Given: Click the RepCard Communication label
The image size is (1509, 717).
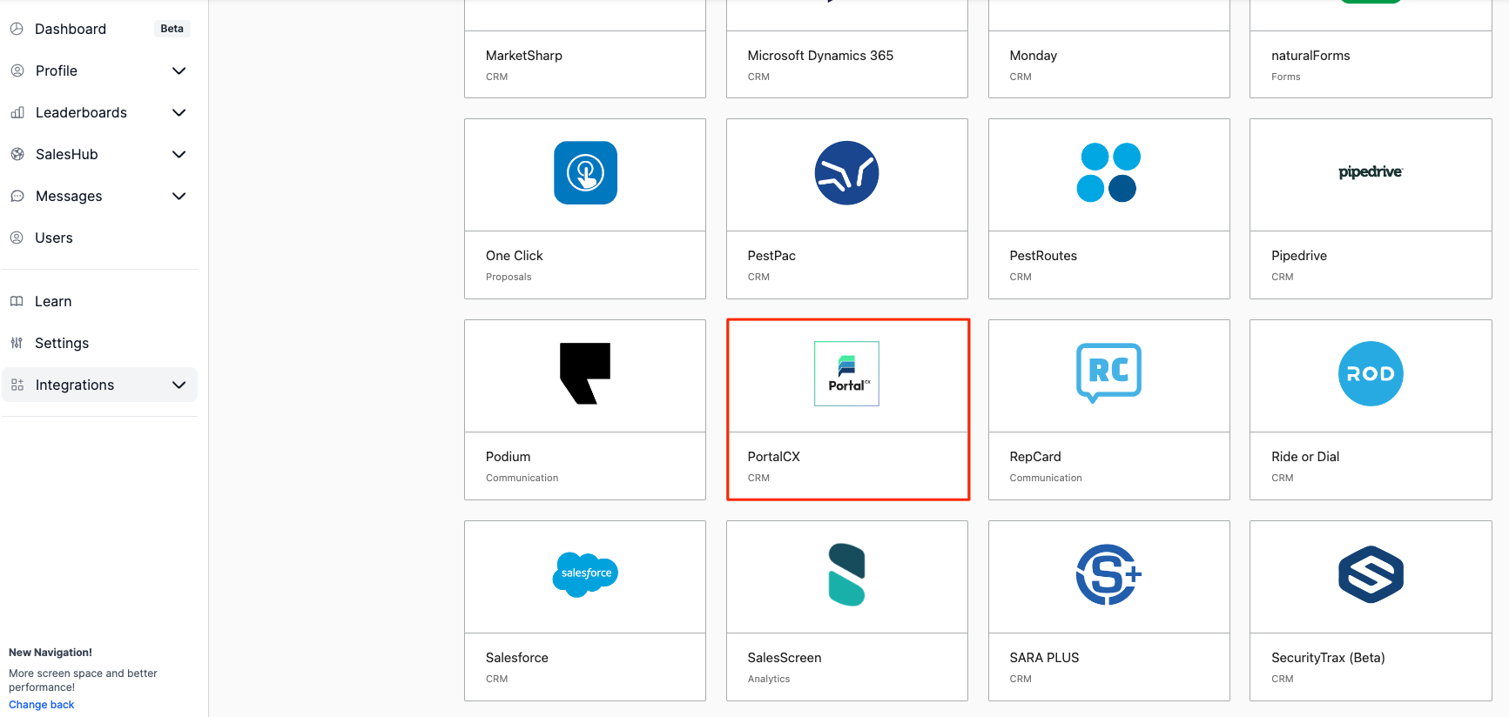Looking at the screenshot, I should (1046, 478).
